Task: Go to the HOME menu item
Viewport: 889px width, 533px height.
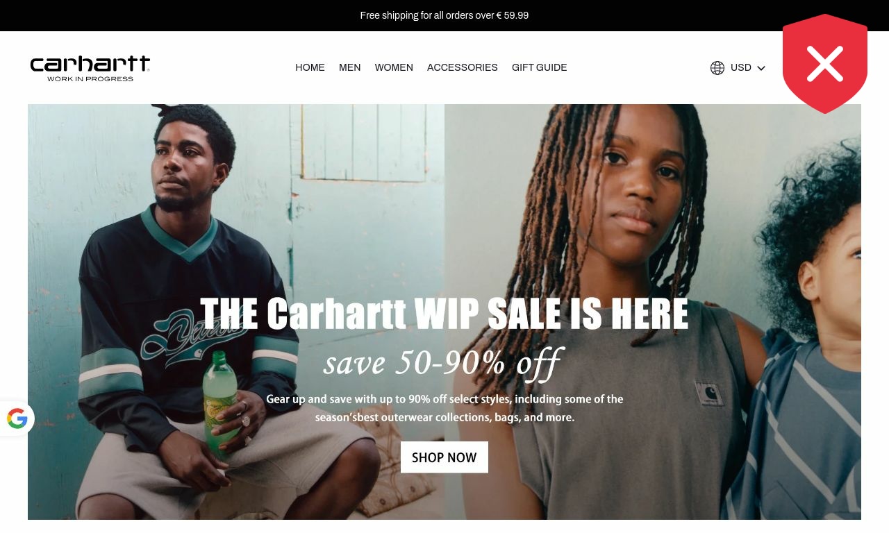Action: coord(310,67)
